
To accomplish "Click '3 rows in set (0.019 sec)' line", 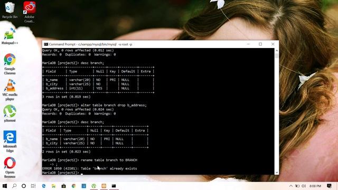I will [66, 97].
